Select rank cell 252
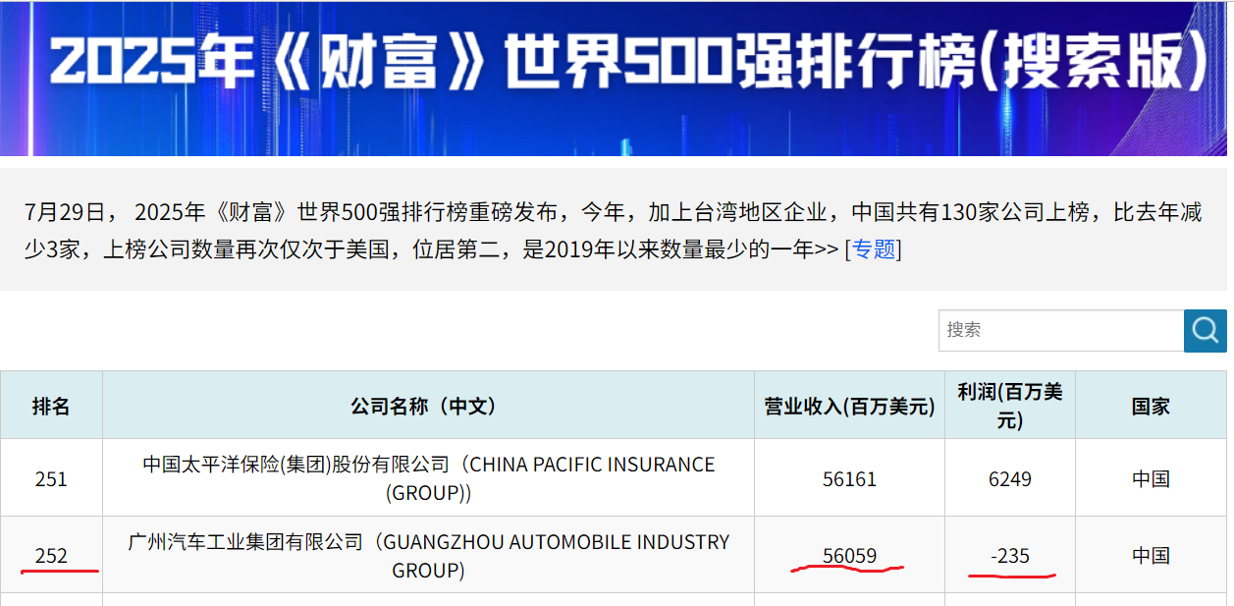The height and width of the screenshot is (606, 1234). (51, 556)
